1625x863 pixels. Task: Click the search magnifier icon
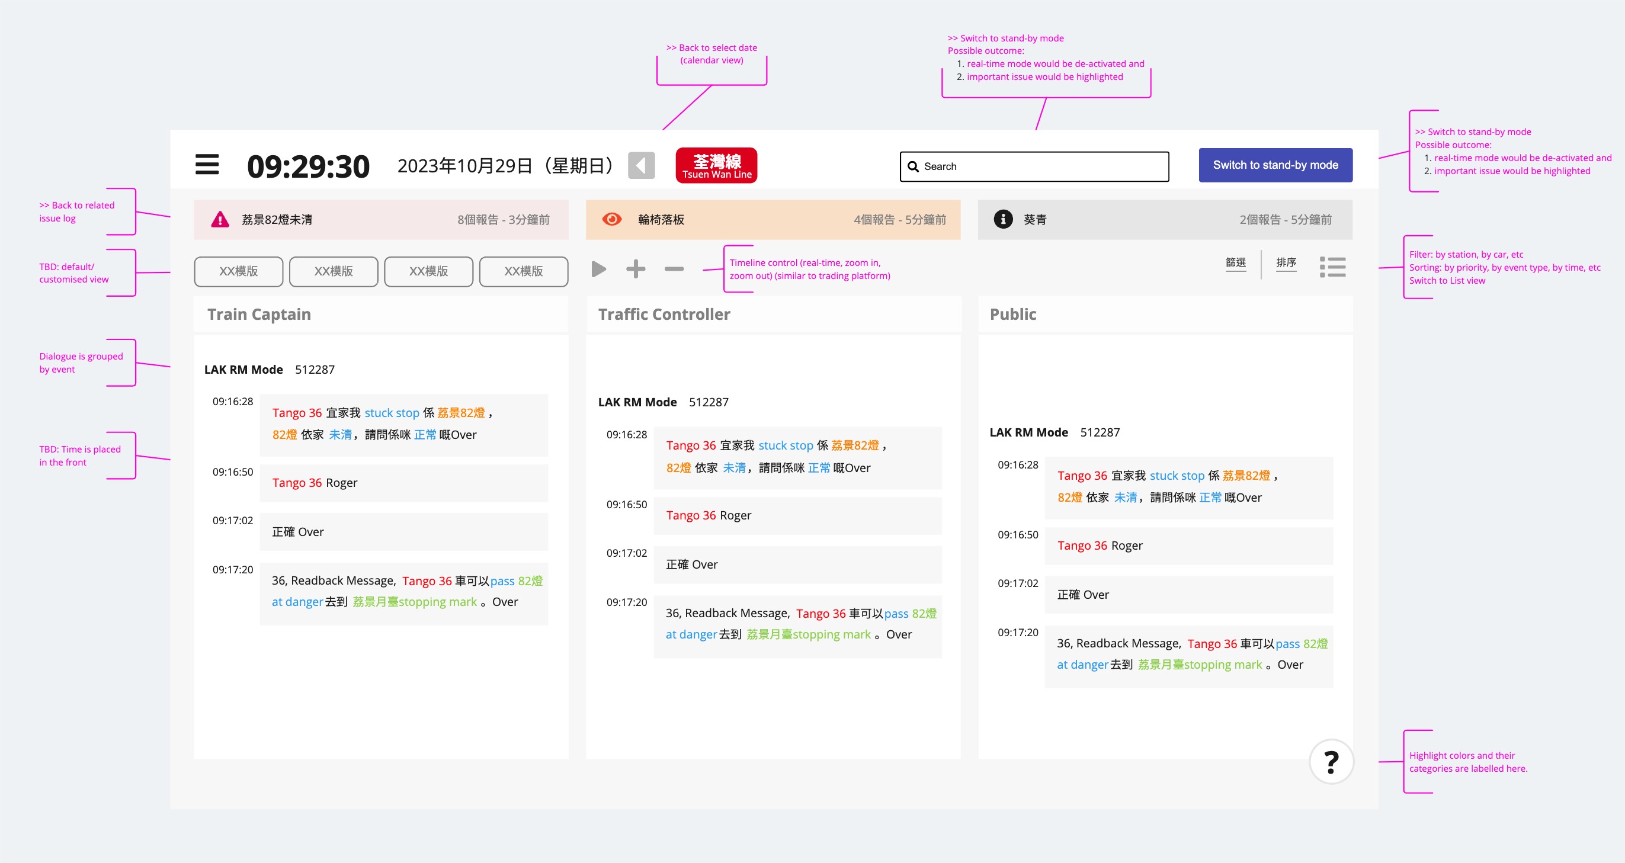coord(913,166)
